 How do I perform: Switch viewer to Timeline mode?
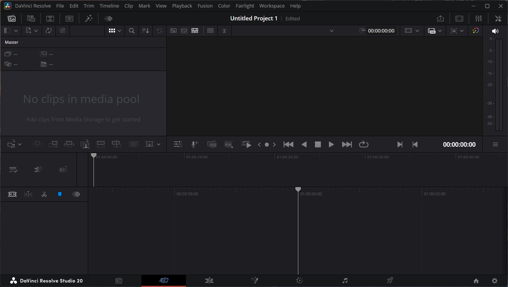[x=195, y=31]
